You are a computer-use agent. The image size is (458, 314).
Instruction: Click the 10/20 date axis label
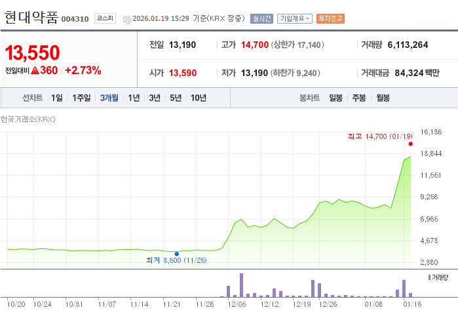16,304
